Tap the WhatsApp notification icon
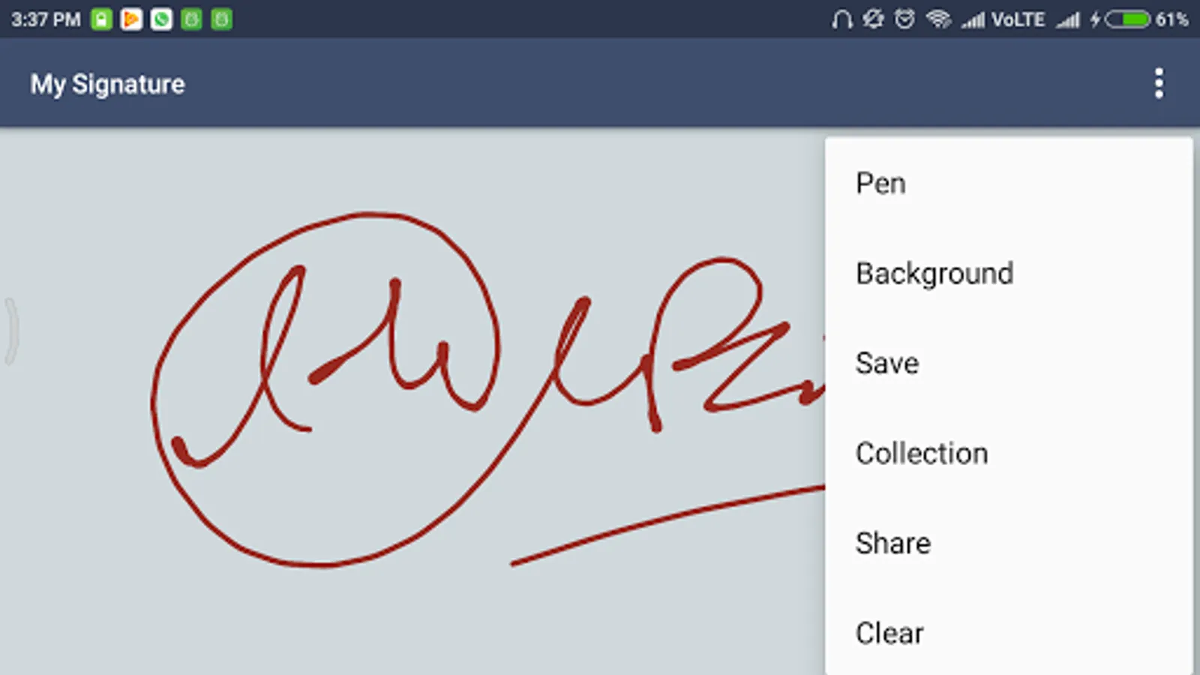This screenshot has height=675, width=1200. pos(161,19)
